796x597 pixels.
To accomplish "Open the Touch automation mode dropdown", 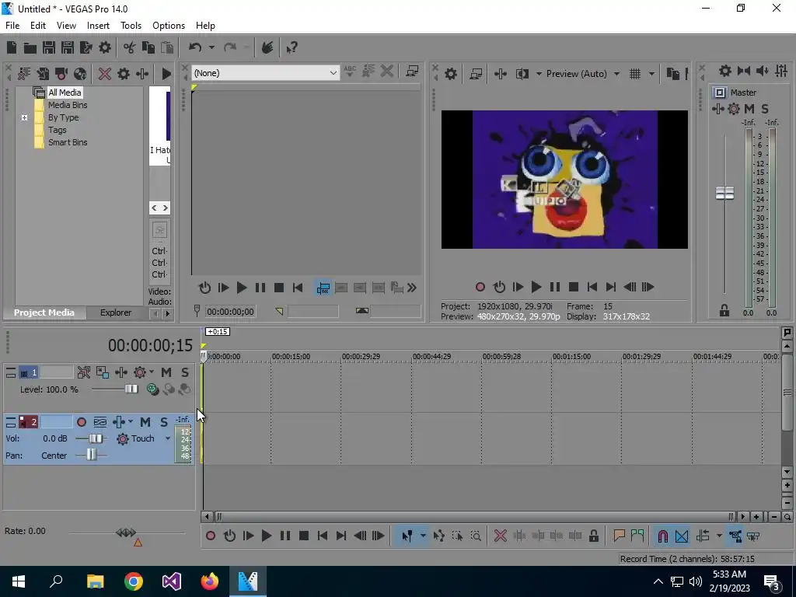I will 168,438.
